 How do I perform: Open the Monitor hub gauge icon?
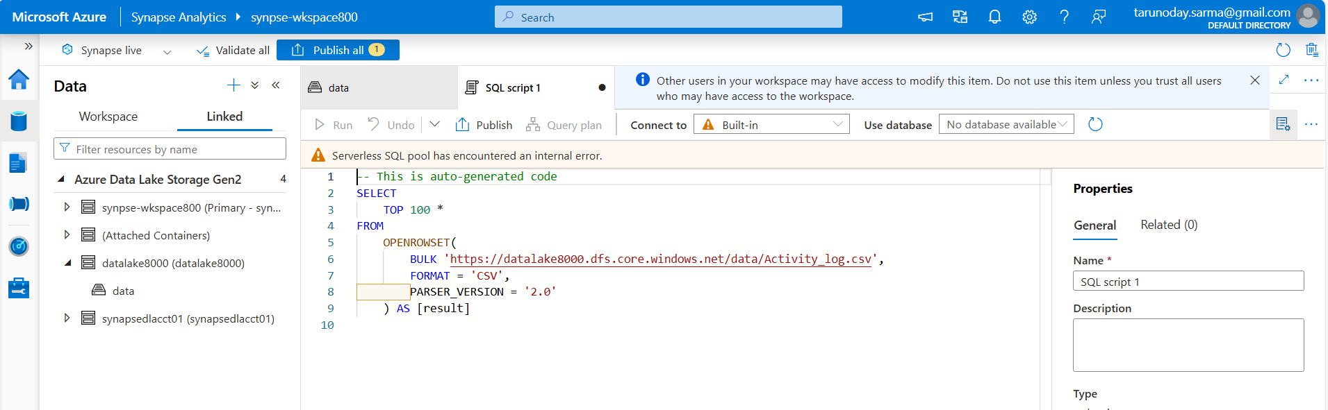(19, 246)
